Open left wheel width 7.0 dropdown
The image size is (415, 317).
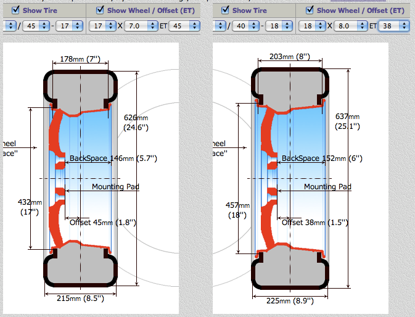[x=141, y=26]
